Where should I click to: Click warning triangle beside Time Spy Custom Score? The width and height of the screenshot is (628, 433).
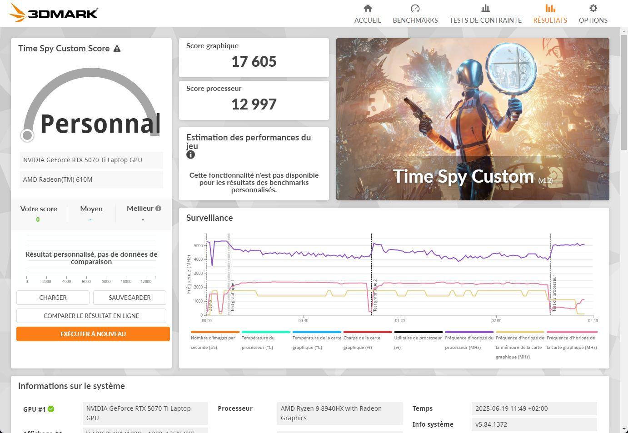[x=117, y=49]
